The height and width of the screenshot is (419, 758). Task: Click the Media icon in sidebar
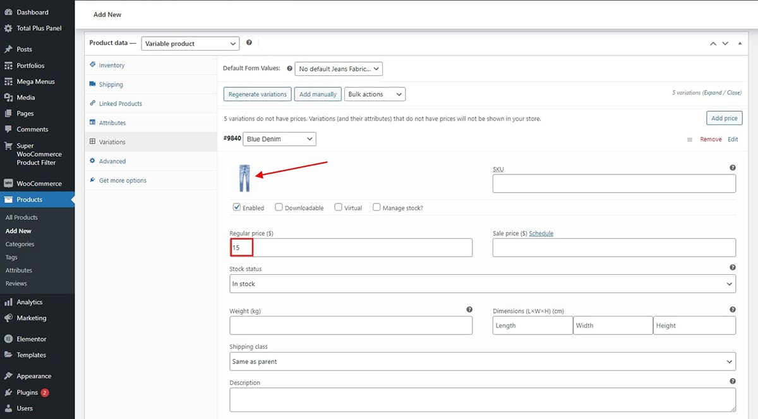tap(8, 97)
